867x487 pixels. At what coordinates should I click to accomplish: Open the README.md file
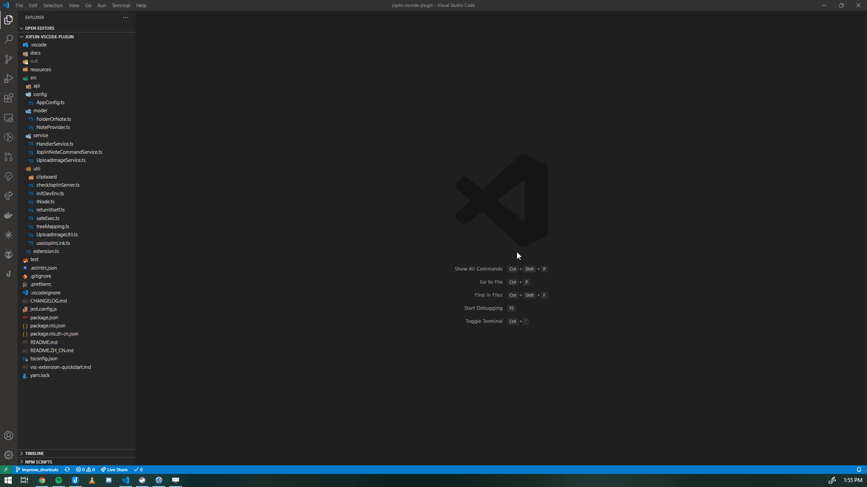[x=44, y=342]
